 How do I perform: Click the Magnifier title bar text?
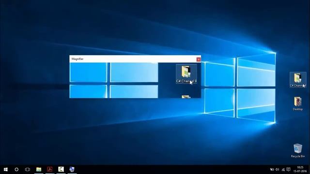(77, 59)
